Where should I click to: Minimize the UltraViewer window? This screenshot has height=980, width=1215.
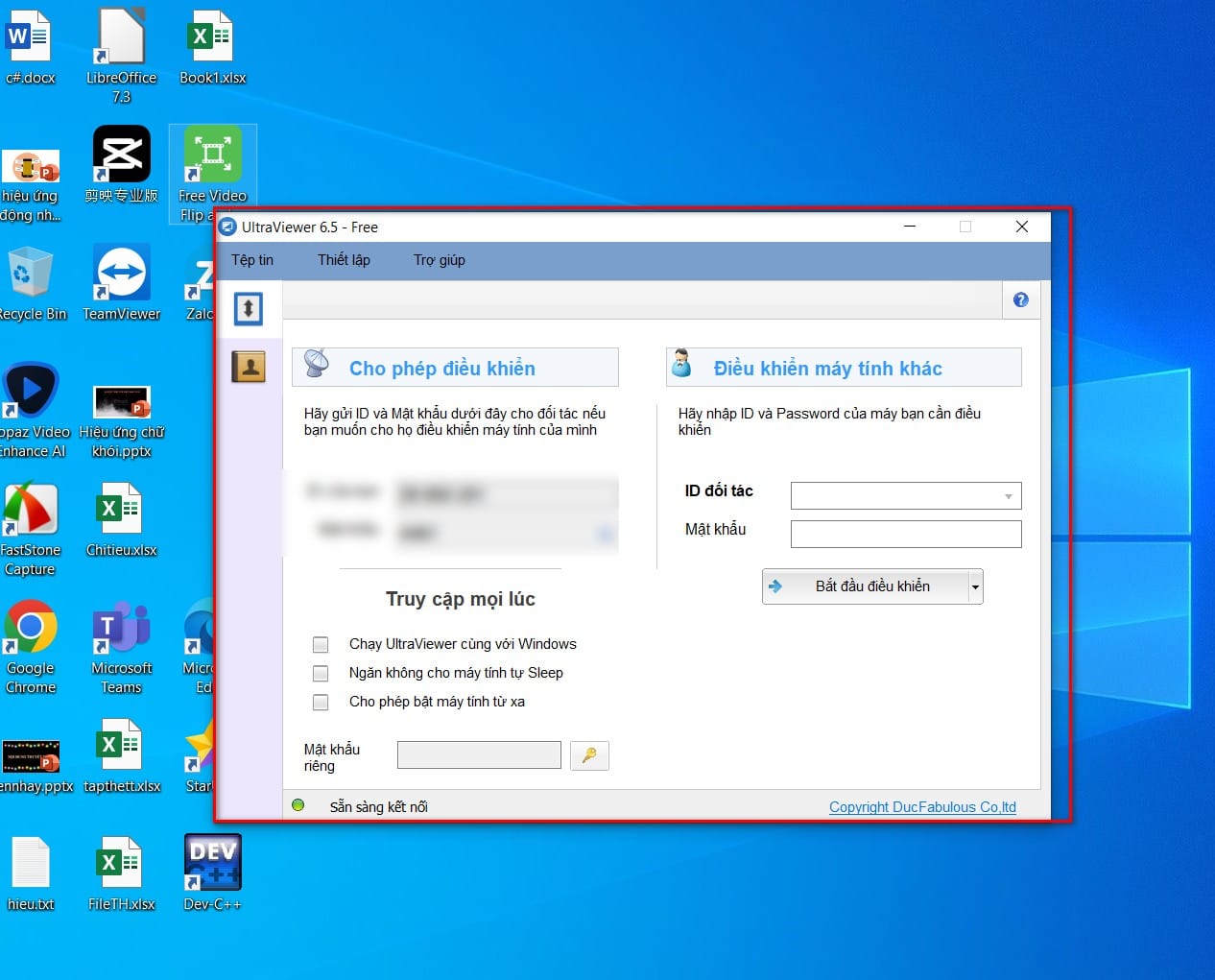tap(910, 227)
